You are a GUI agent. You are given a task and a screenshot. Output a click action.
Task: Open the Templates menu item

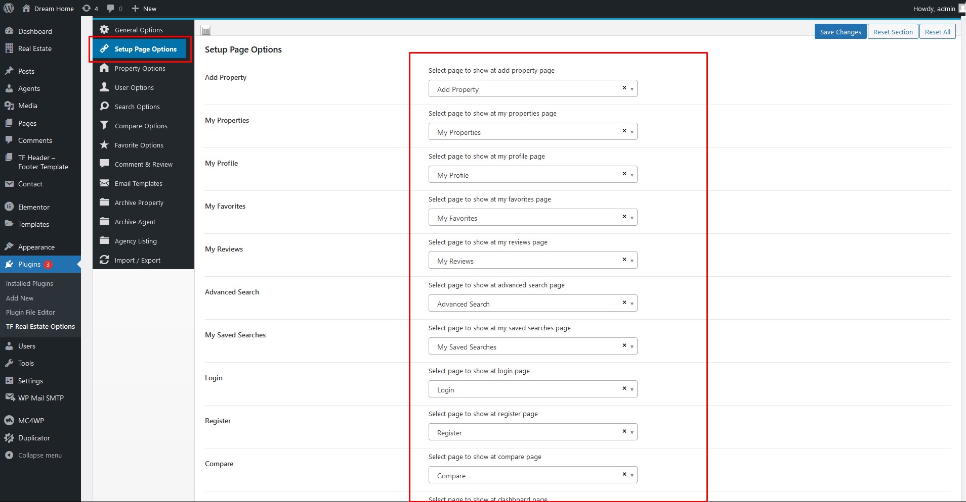coord(40,224)
